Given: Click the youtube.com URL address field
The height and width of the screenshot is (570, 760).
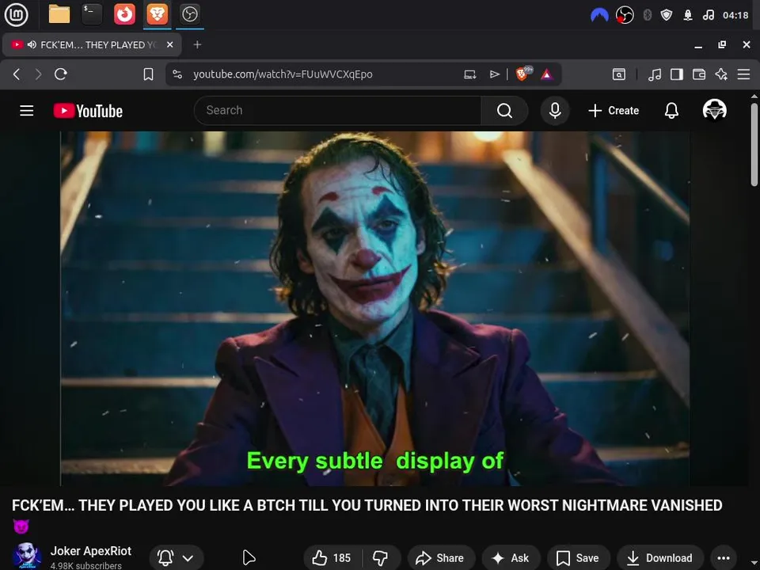Looking at the screenshot, I should pyautogui.click(x=283, y=74).
